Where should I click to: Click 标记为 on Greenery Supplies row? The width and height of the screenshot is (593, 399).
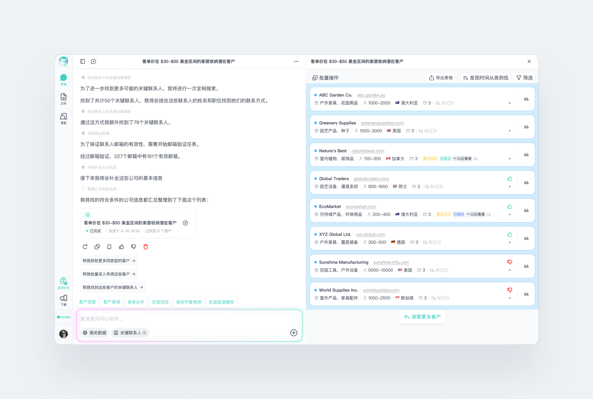[x=428, y=131]
